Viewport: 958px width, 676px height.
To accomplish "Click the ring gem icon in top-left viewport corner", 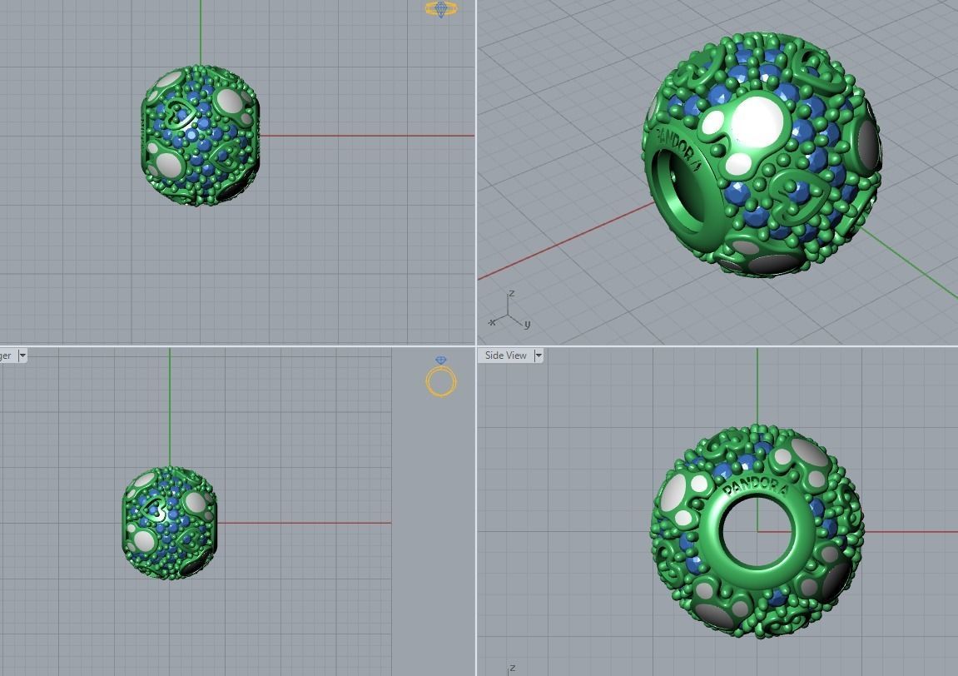I will [x=441, y=8].
